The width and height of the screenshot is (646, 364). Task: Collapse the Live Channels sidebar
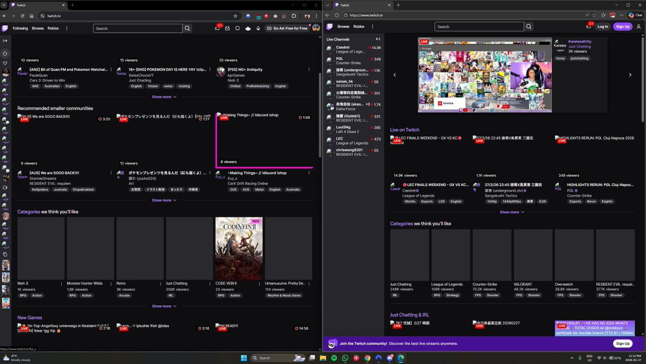click(378, 39)
